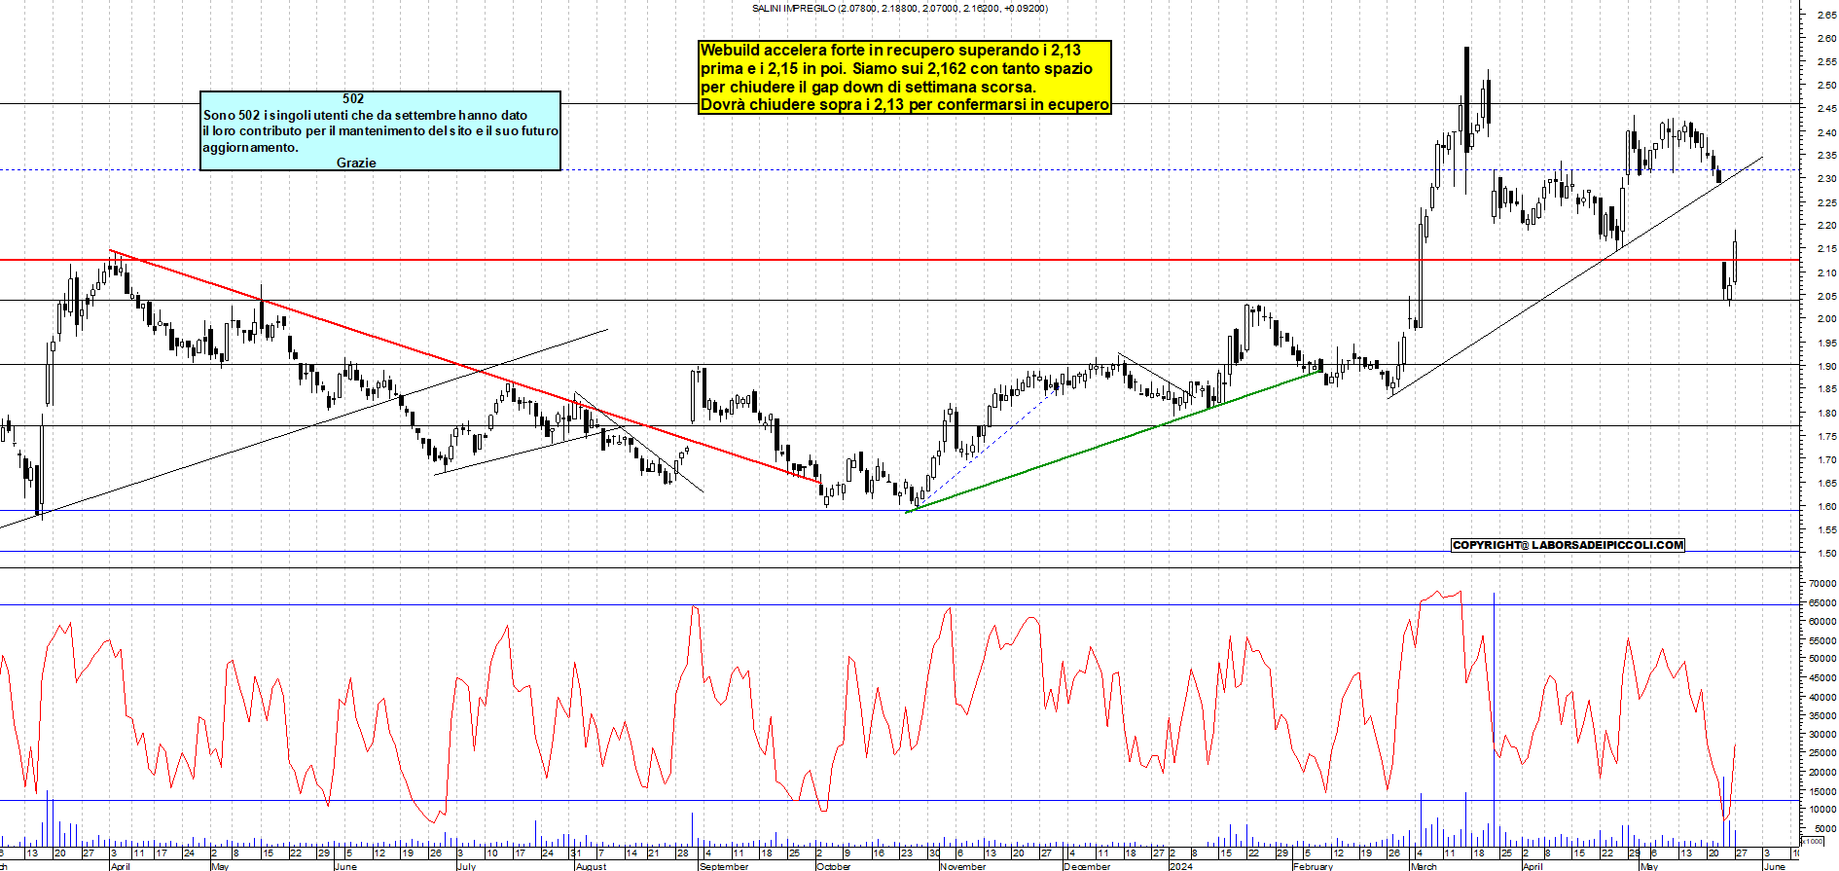Click the cyan '502' supporters notice box
The image size is (1839, 871).
(380, 130)
